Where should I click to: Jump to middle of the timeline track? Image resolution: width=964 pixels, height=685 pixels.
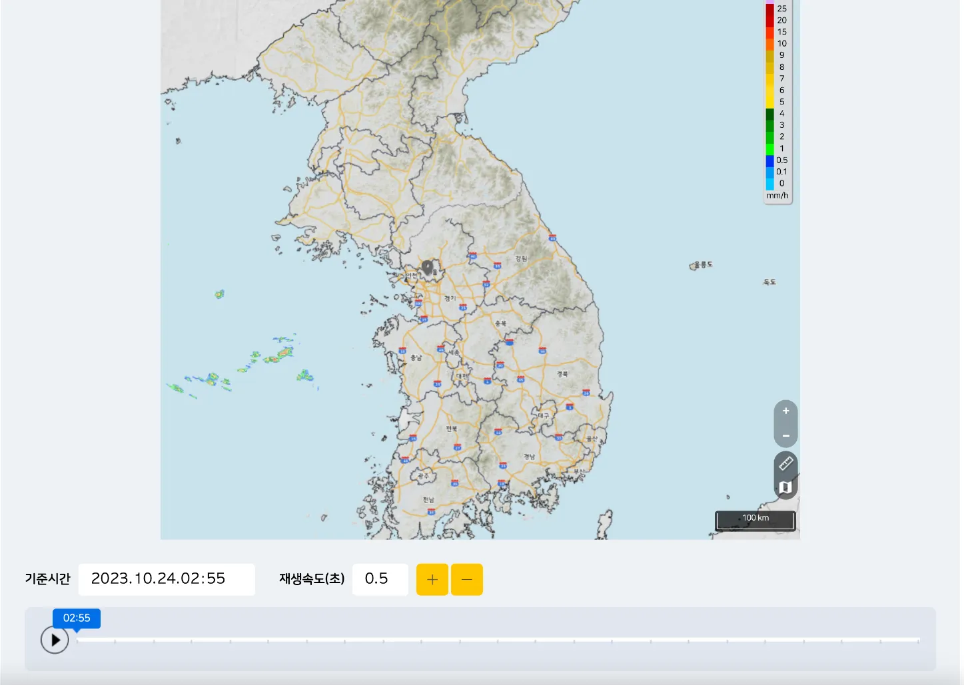498,640
